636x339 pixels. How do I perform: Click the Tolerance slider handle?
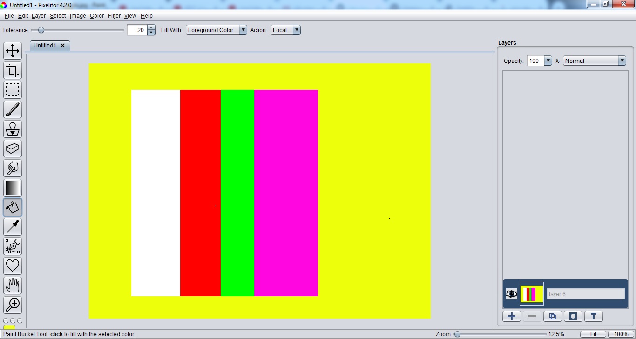pos(41,30)
